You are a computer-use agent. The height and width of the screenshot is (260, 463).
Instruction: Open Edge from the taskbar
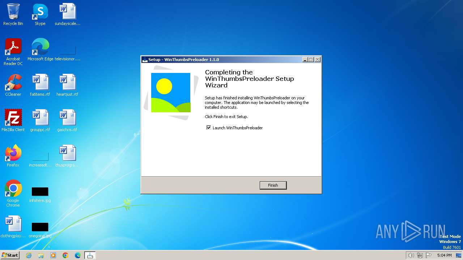pyautogui.click(x=78, y=255)
